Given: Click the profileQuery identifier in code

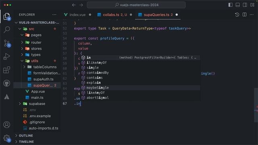Looking at the screenshot, I should [x=112, y=39].
